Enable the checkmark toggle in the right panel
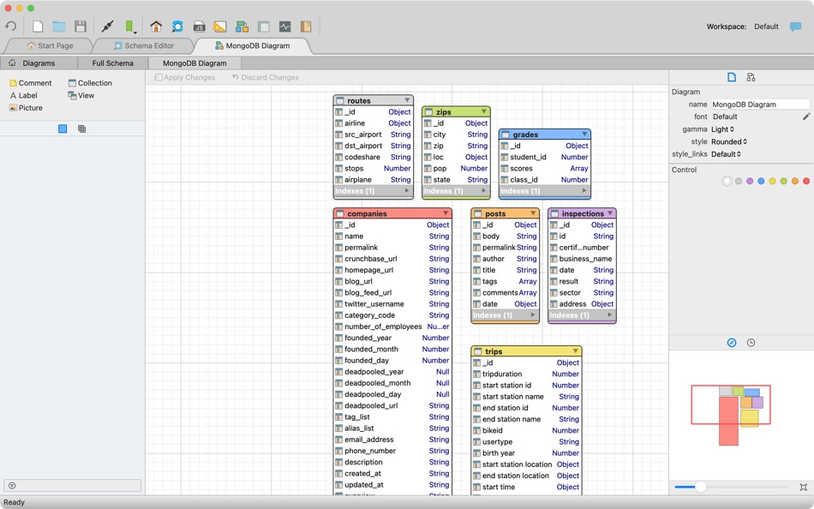Screen dimensions: 814x509 tap(731, 342)
